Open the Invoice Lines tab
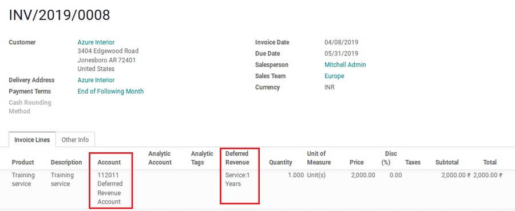This screenshot has height=211, width=515. click(32, 140)
